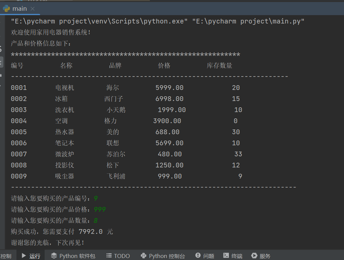Click the entered price value 999
Viewport: 344px width, 260px height.
coord(100,210)
